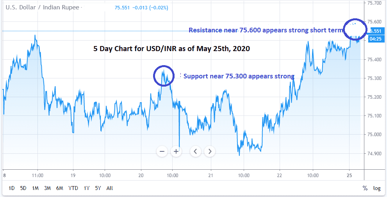387x197 pixels.
Task: Switch to 3M time range
Action: tap(48, 188)
